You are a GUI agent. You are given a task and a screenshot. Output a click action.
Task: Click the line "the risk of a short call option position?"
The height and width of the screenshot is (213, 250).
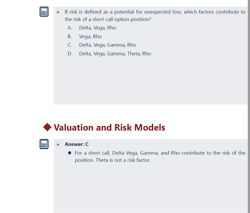coord(108,19)
